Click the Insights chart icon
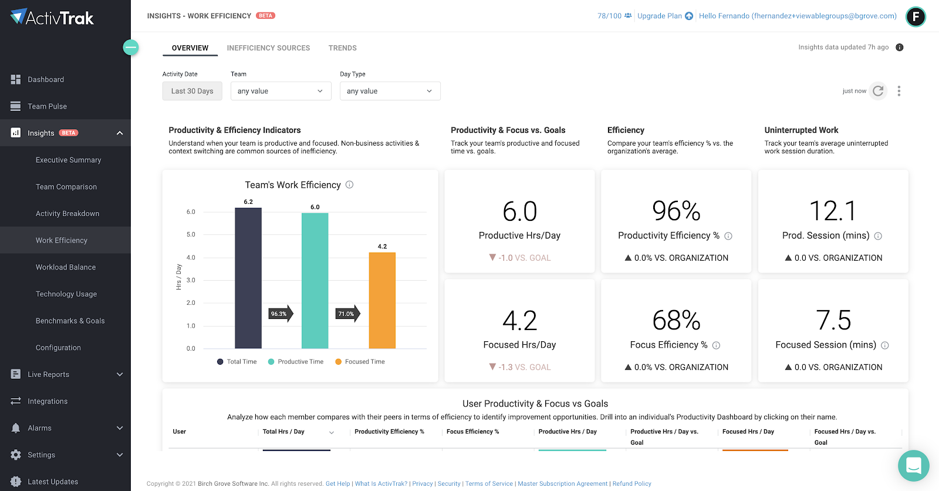This screenshot has height=491, width=939. click(x=16, y=133)
